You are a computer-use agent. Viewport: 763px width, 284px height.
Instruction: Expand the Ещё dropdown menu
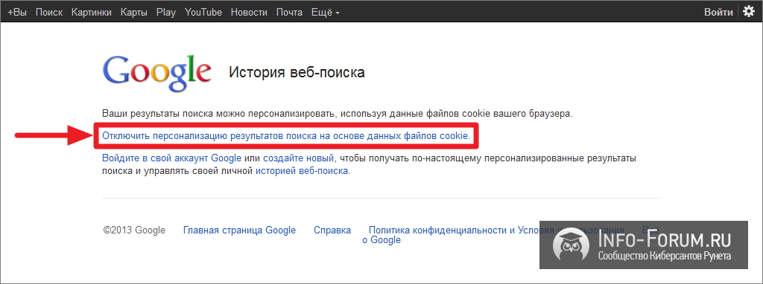click(x=325, y=13)
